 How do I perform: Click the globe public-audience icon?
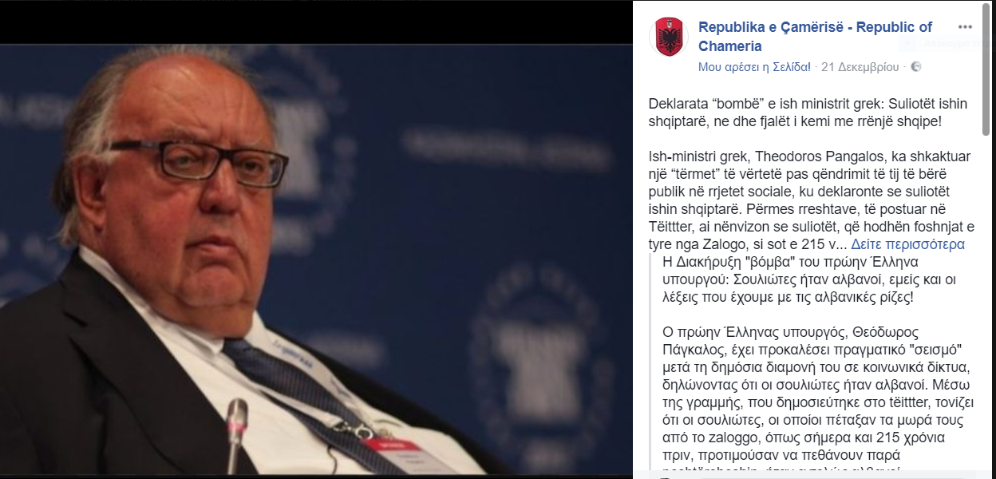915,66
